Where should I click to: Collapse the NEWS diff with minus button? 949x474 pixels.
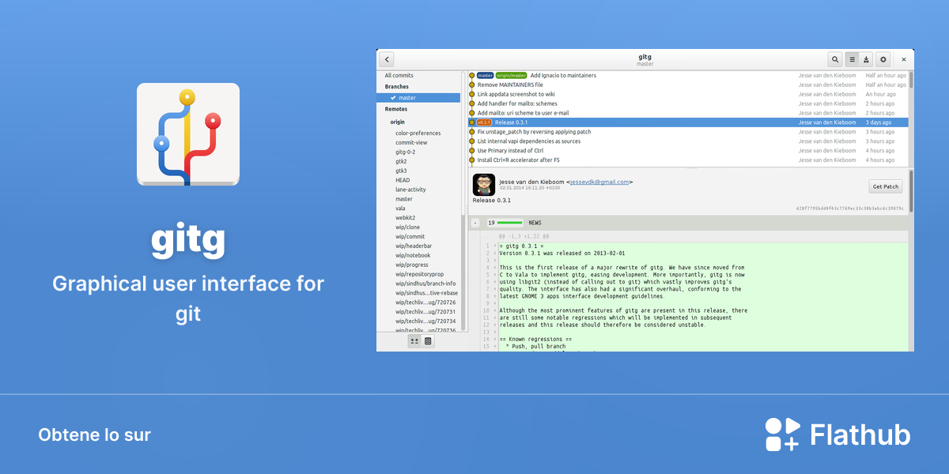[475, 223]
